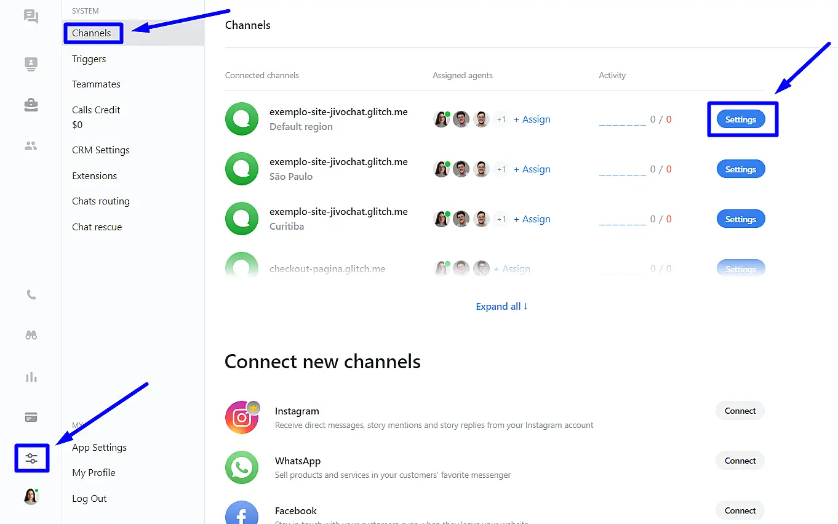Click Connect next to Instagram
838x524 pixels.
[x=740, y=411]
